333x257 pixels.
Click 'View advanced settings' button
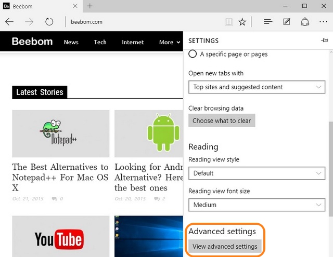tap(225, 246)
